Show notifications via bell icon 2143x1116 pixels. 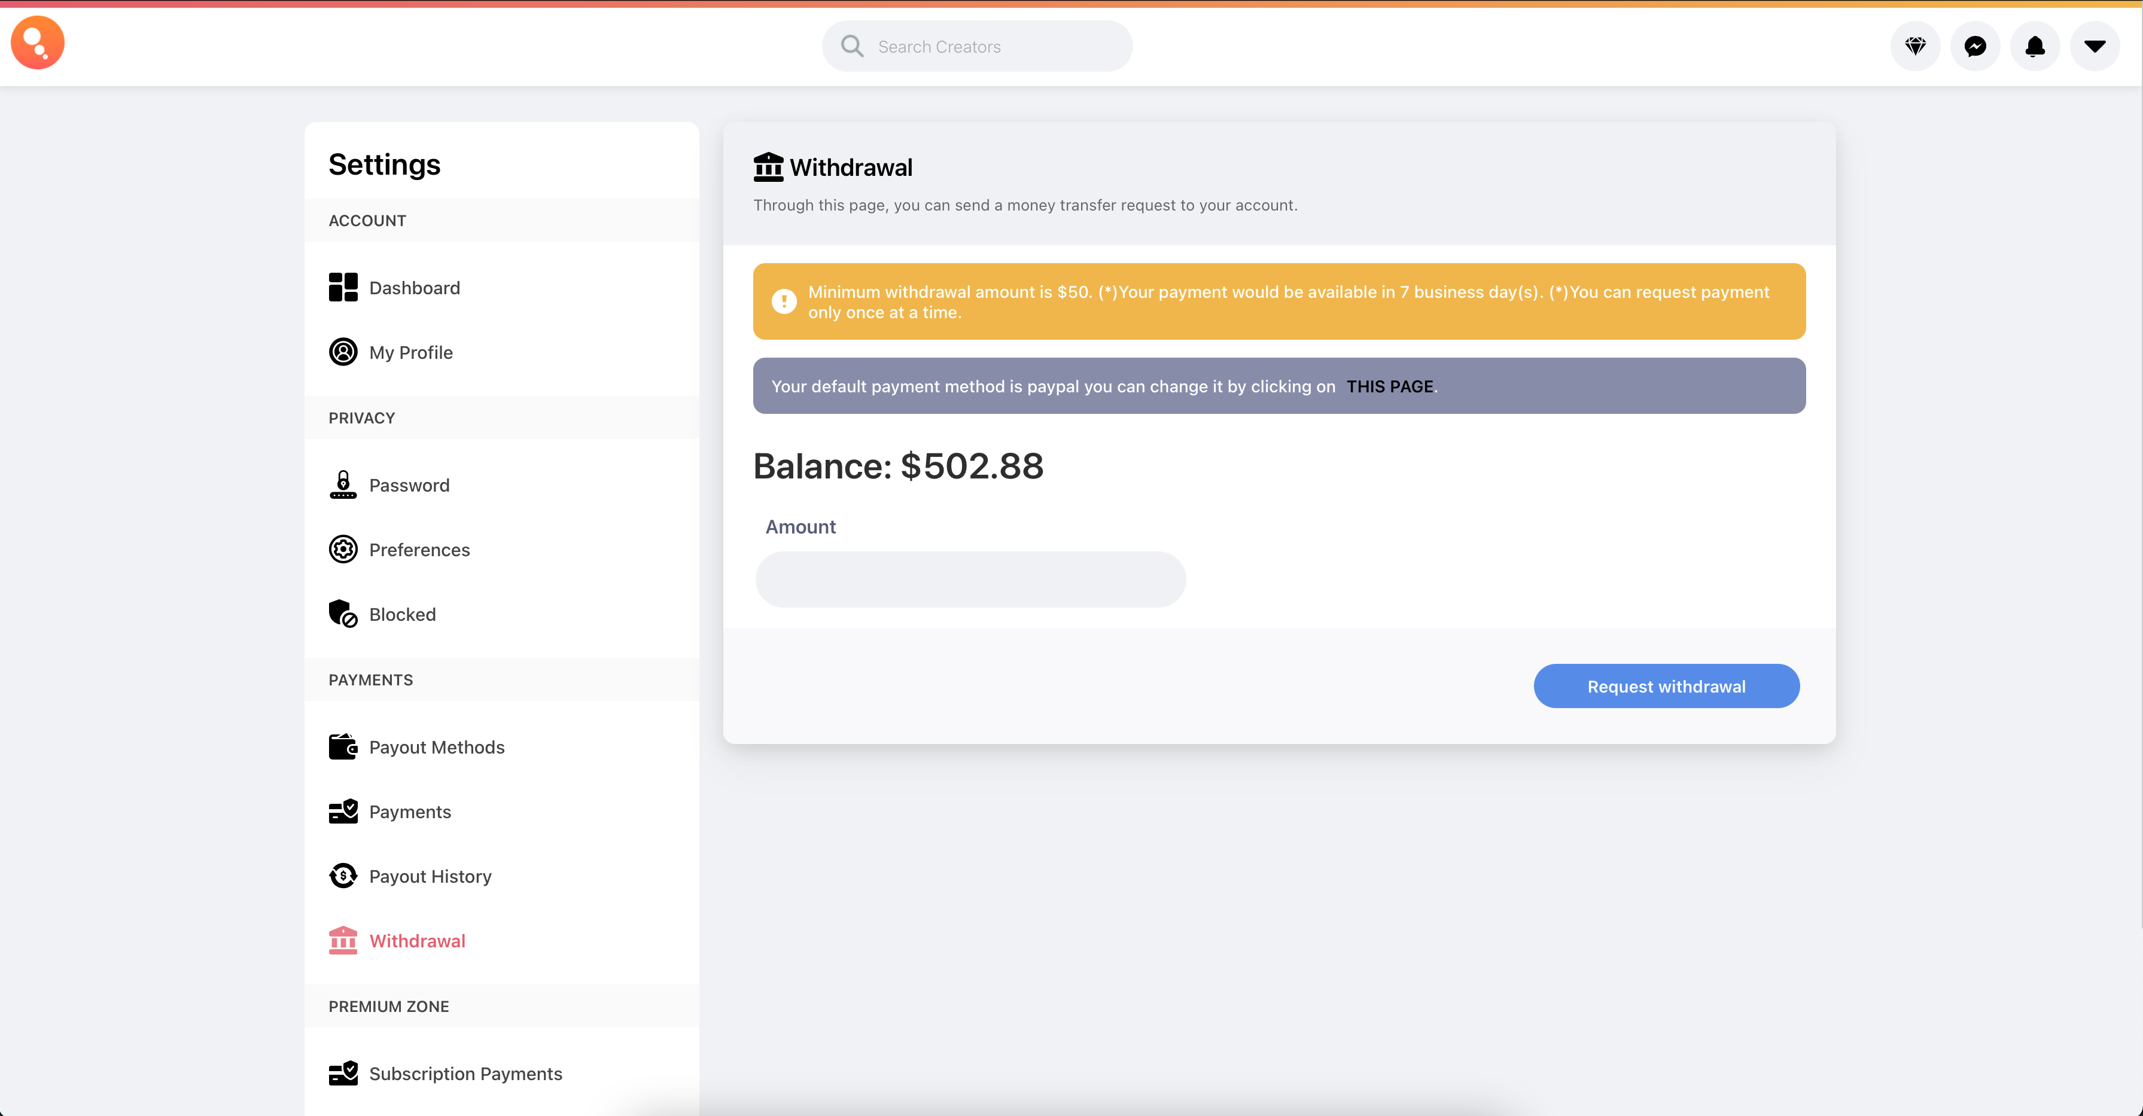(x=2035, y=47)
